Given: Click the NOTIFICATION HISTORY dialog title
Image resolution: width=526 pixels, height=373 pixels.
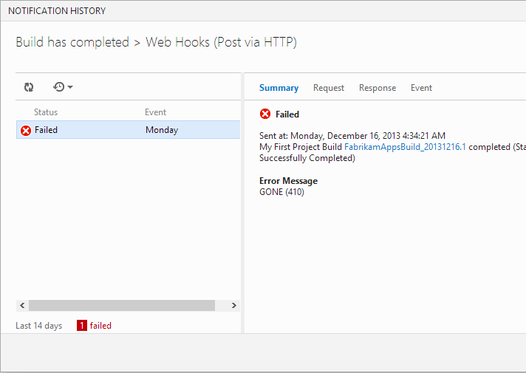Looking at the screenshot, I should coord(57,11).
